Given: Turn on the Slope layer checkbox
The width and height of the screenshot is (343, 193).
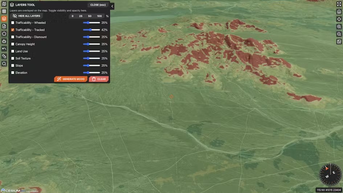Looking at the screenshot, I should tap(13, 66).
